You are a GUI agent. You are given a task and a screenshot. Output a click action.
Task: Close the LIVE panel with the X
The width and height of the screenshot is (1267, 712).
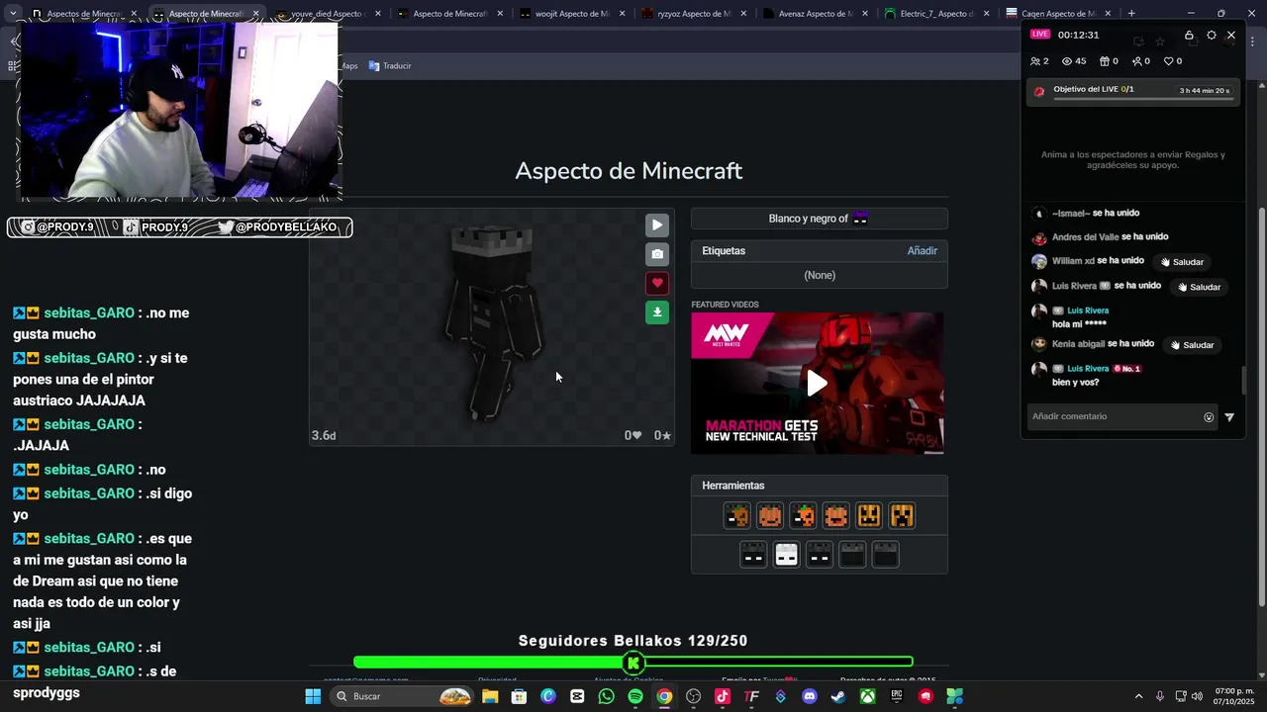pyautogui.click(x=1231, y=36)
